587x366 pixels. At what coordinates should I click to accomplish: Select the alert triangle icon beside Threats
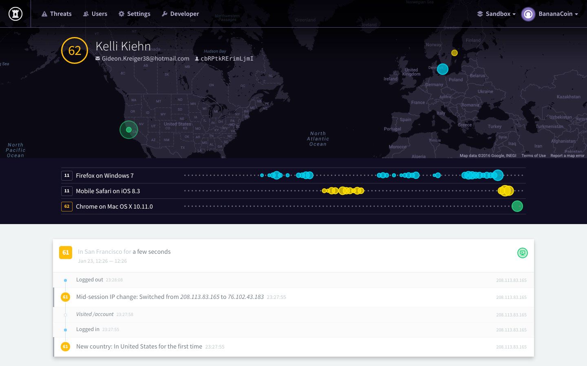[44, 13]
